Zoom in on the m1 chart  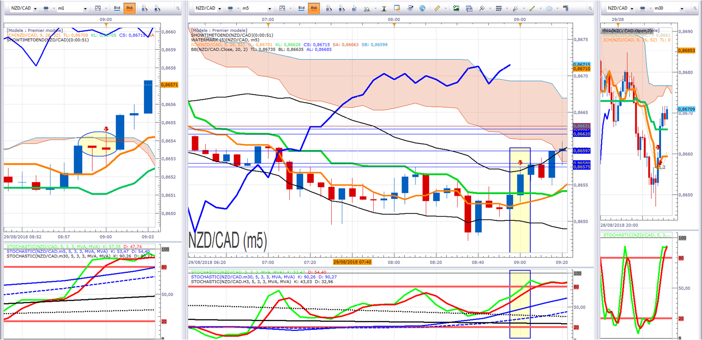click(x=145, y=8)
